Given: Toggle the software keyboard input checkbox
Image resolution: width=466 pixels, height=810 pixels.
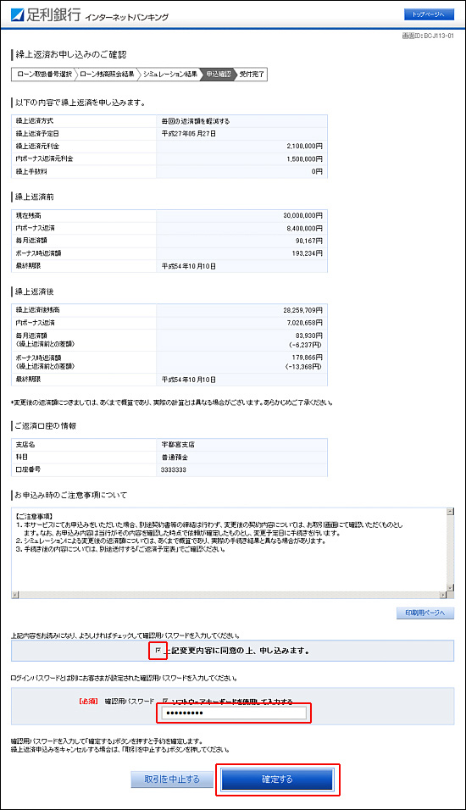Looking at the screenshot, I should coord(165,701).
